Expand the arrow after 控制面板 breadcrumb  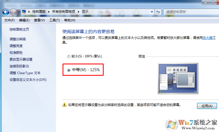coord(49,12)
